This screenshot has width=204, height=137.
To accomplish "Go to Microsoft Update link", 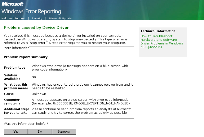I will [60, 18].
